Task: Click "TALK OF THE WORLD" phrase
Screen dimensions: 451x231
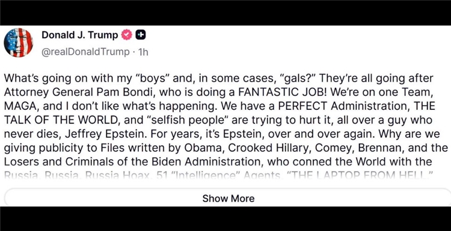Action: pyautogui.click(x=61, y=120)
